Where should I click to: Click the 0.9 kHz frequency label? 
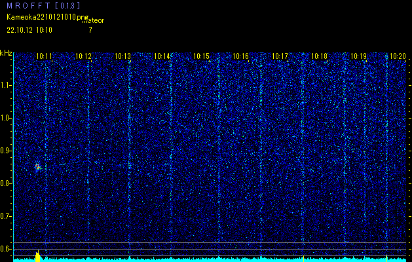pos(5,151)
